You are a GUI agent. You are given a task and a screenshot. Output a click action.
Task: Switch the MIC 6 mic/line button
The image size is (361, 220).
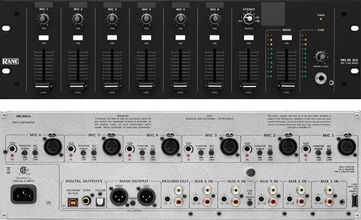(35, 153)
